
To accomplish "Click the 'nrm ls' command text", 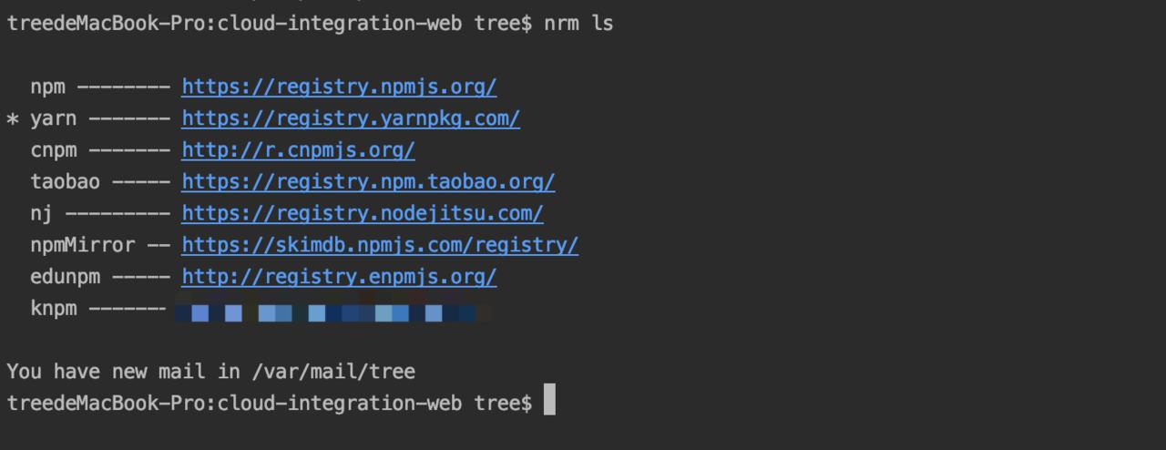I will [578, 24].
